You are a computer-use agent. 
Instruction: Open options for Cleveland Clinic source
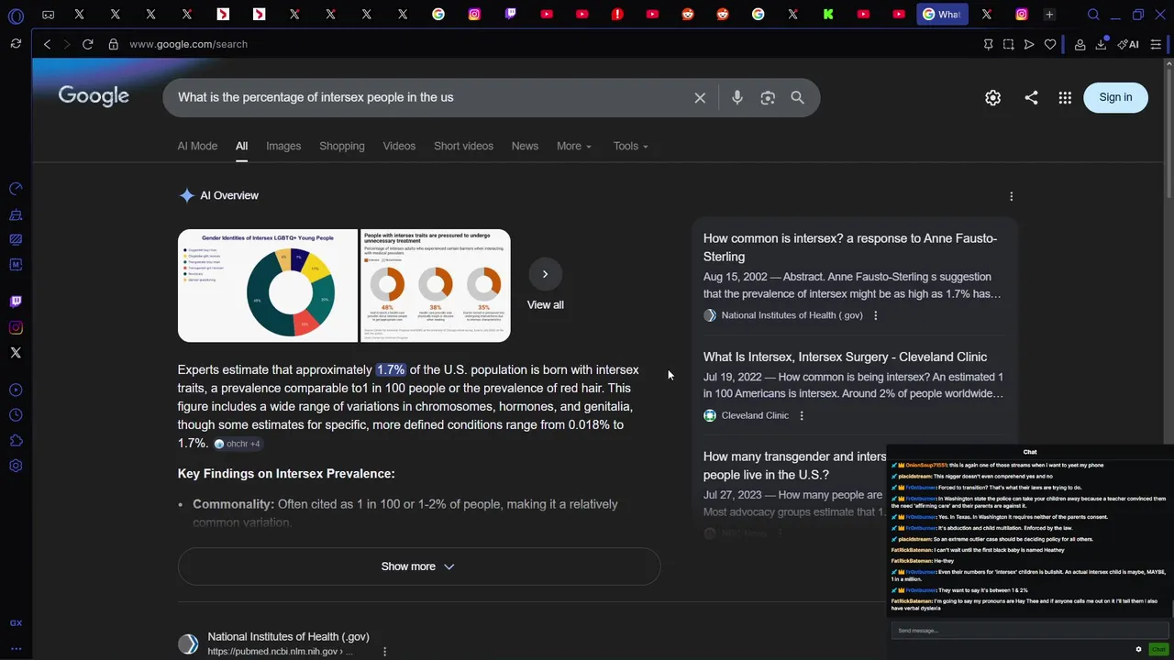tap(801, 415)
